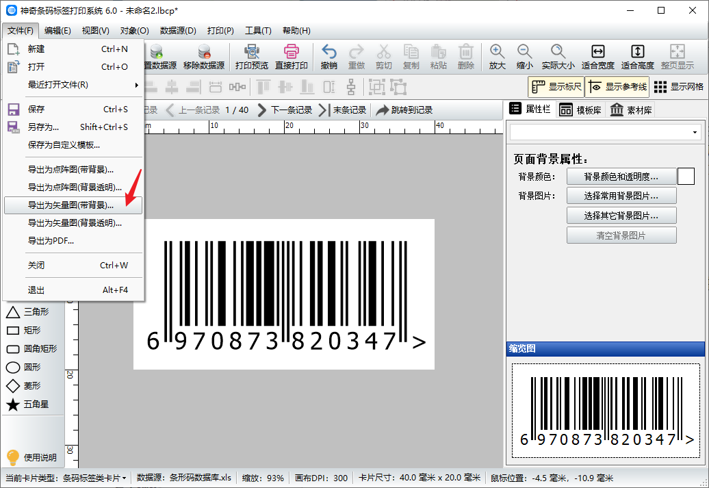
Task: Zoom out with the magnifier icon
Action: [x=524, y=57]
